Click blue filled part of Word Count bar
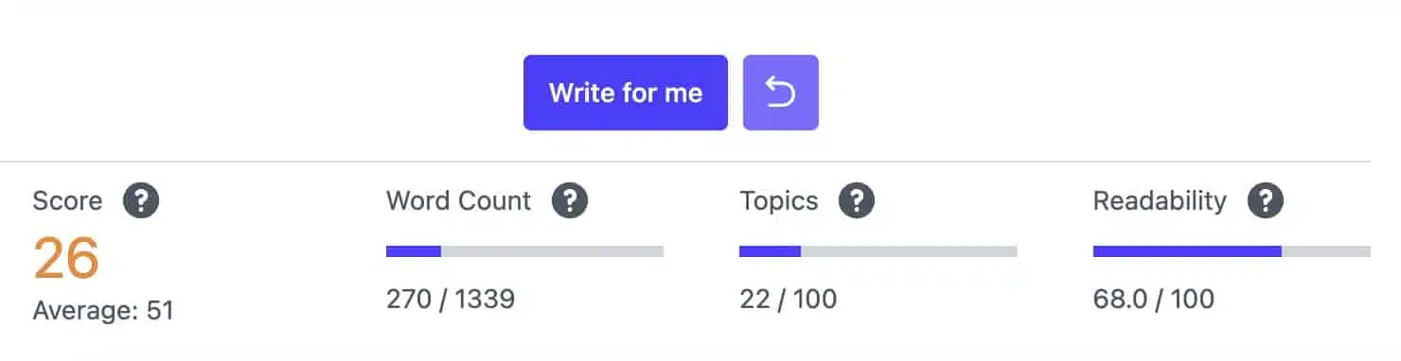The height and width of the screenshot is (361, 1401). click(x=414, y=251)
